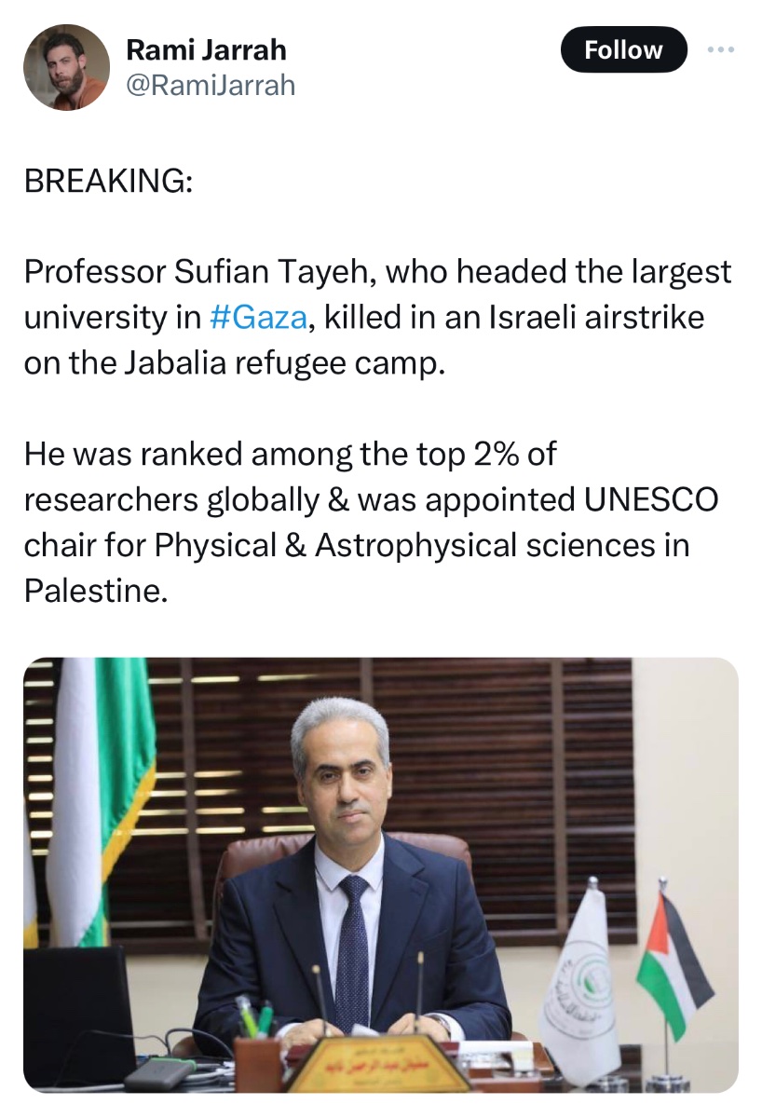
Task: Click the black laptop in the photo
Action: tap(78, 1015)
